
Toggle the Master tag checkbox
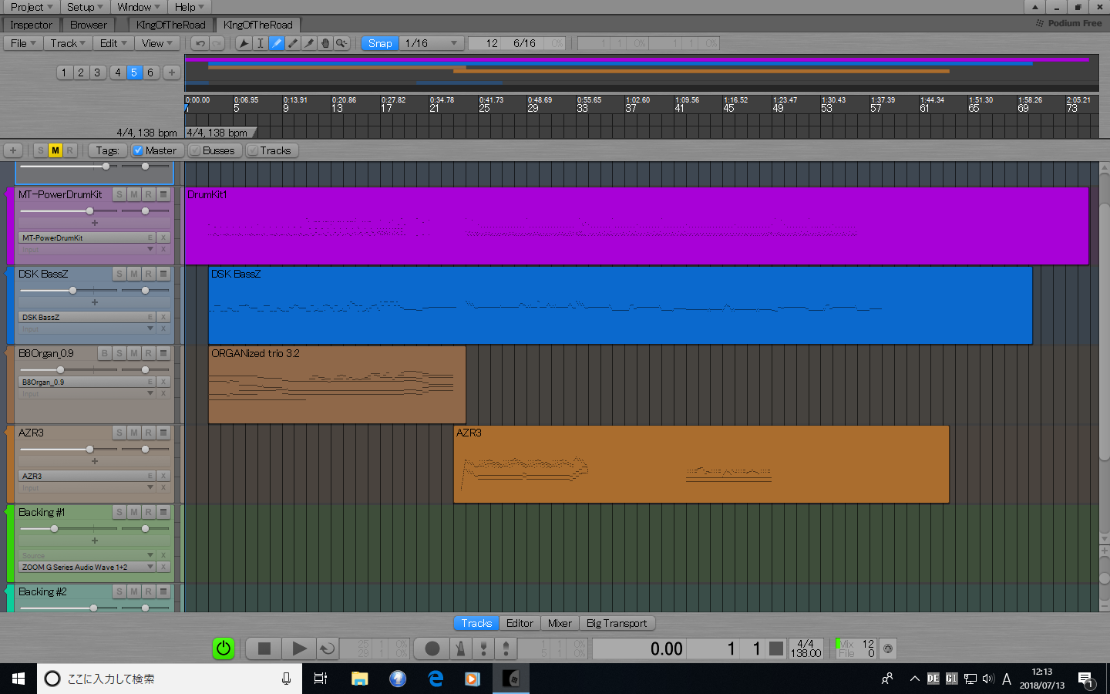[x=138, y=150]
